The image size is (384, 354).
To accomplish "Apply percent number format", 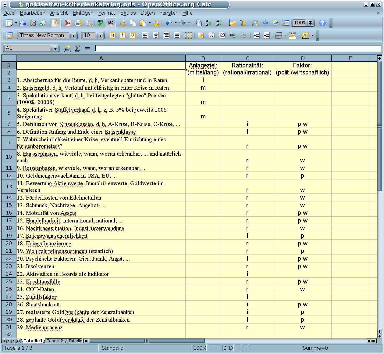I will tap(211, 35).
